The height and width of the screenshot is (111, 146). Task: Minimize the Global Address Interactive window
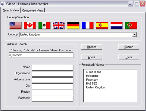131,4
